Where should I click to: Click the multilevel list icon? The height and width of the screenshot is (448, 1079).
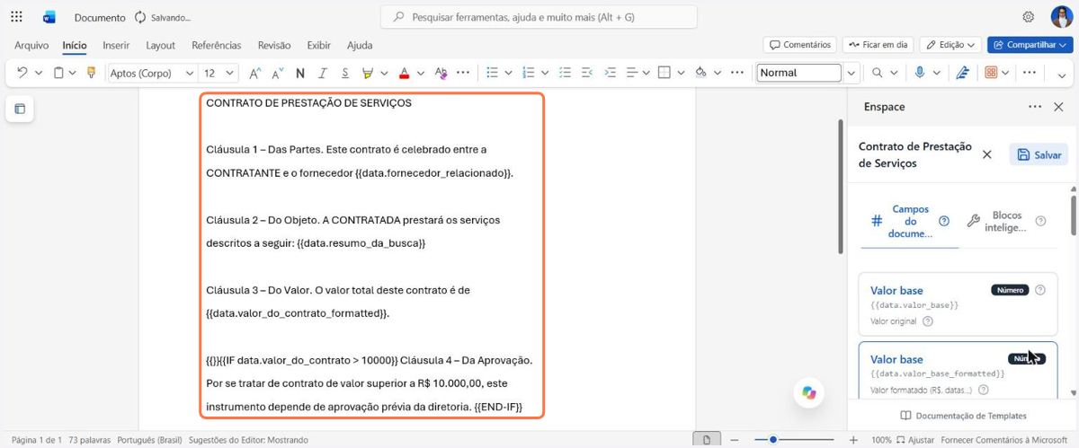[x=566, y=73]
